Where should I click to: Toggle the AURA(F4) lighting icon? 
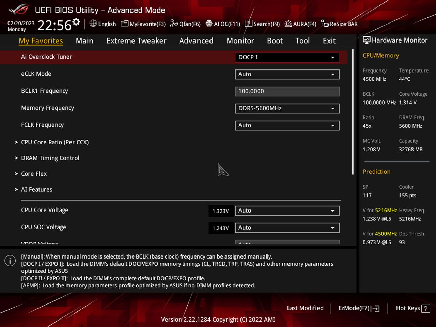click(288, 24)
